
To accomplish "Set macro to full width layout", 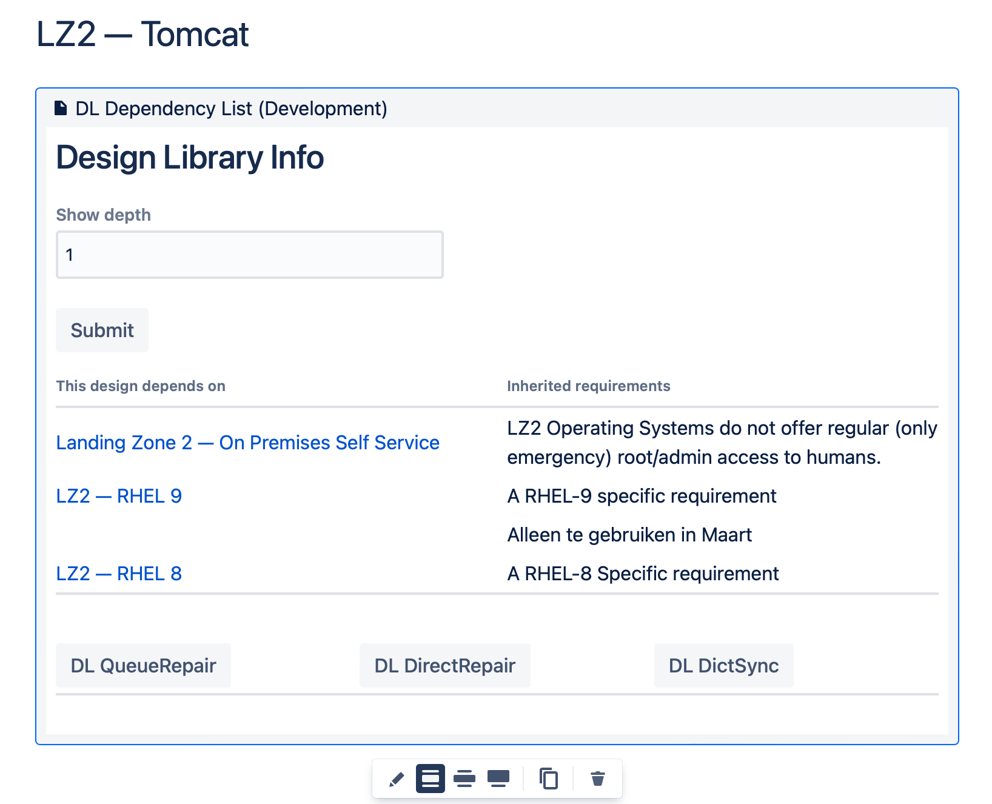I will [498, 779].
